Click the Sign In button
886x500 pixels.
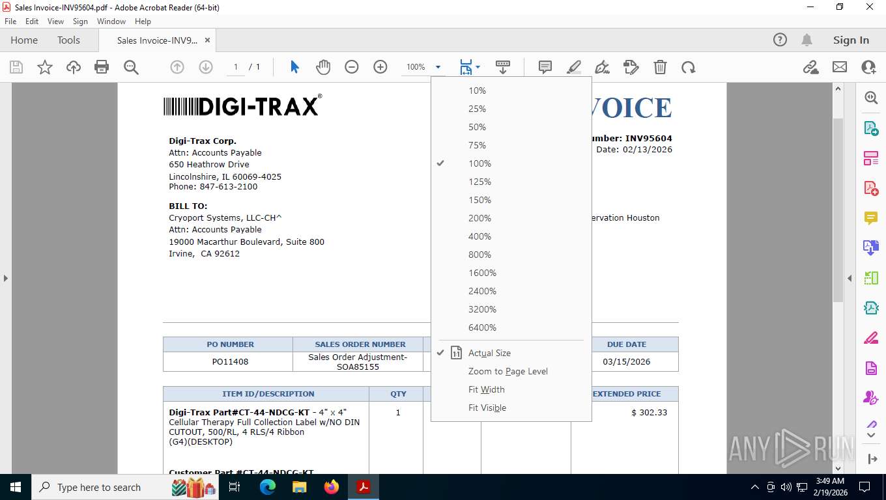pos(851,40)
